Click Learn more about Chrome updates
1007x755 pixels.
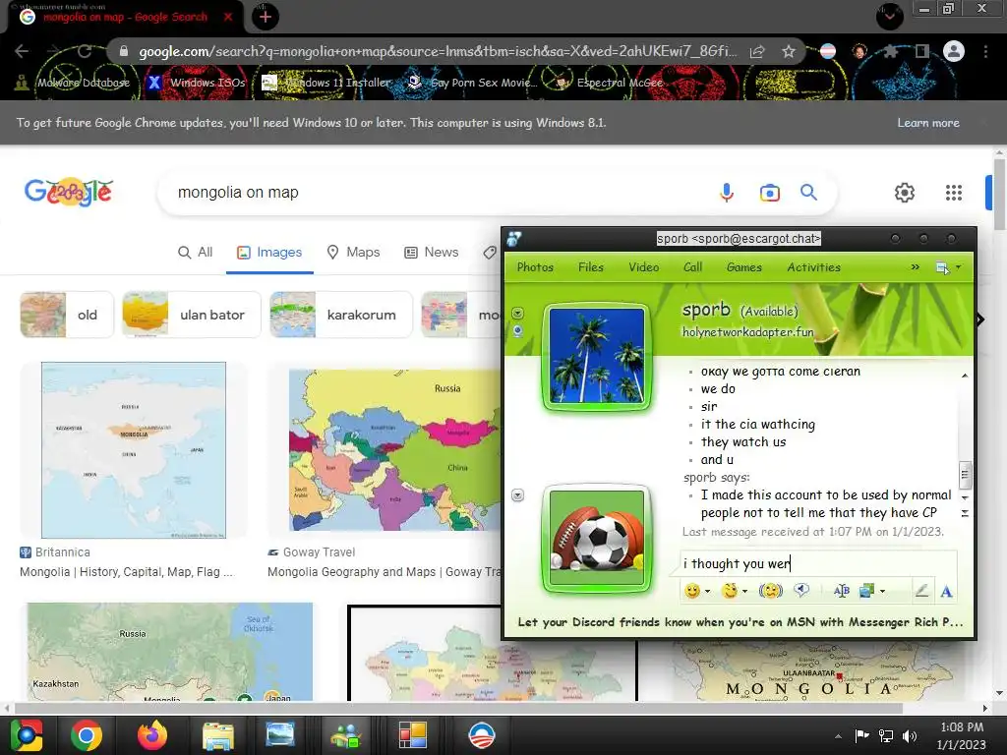(928, 123)
